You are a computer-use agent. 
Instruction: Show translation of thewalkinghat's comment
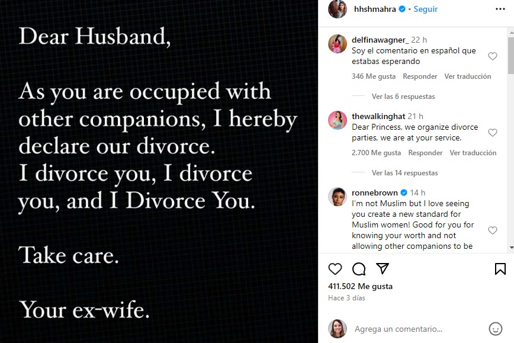473,153
